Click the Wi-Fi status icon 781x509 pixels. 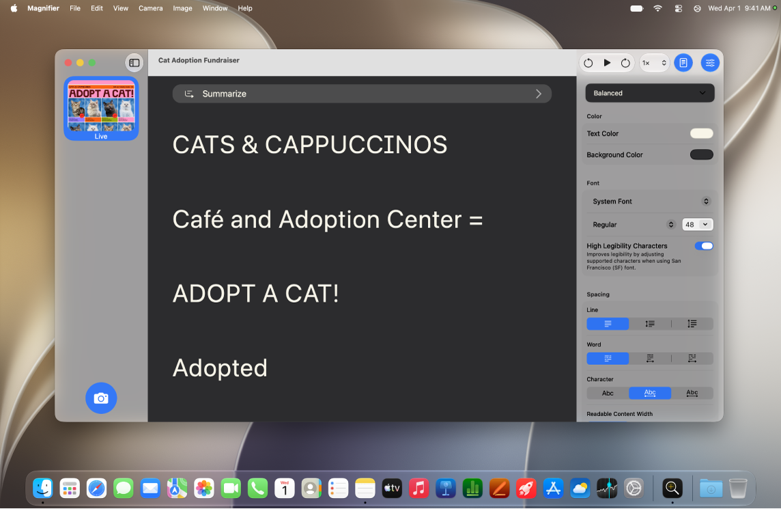pos(658,8)
